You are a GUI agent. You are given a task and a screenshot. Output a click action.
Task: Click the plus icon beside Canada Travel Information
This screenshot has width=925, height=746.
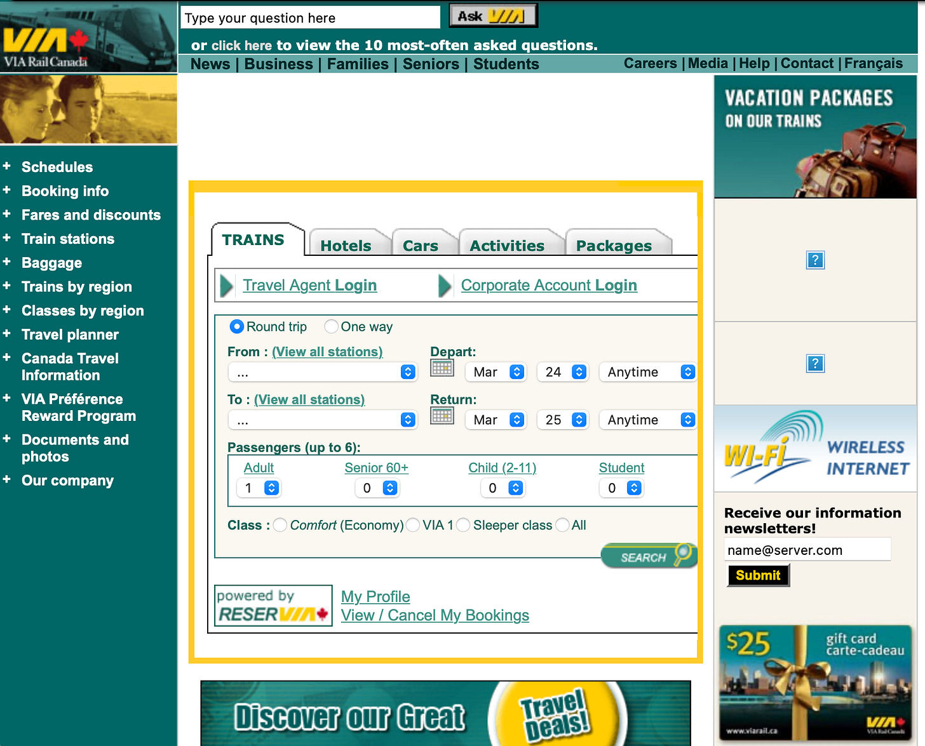click(7, 357)
